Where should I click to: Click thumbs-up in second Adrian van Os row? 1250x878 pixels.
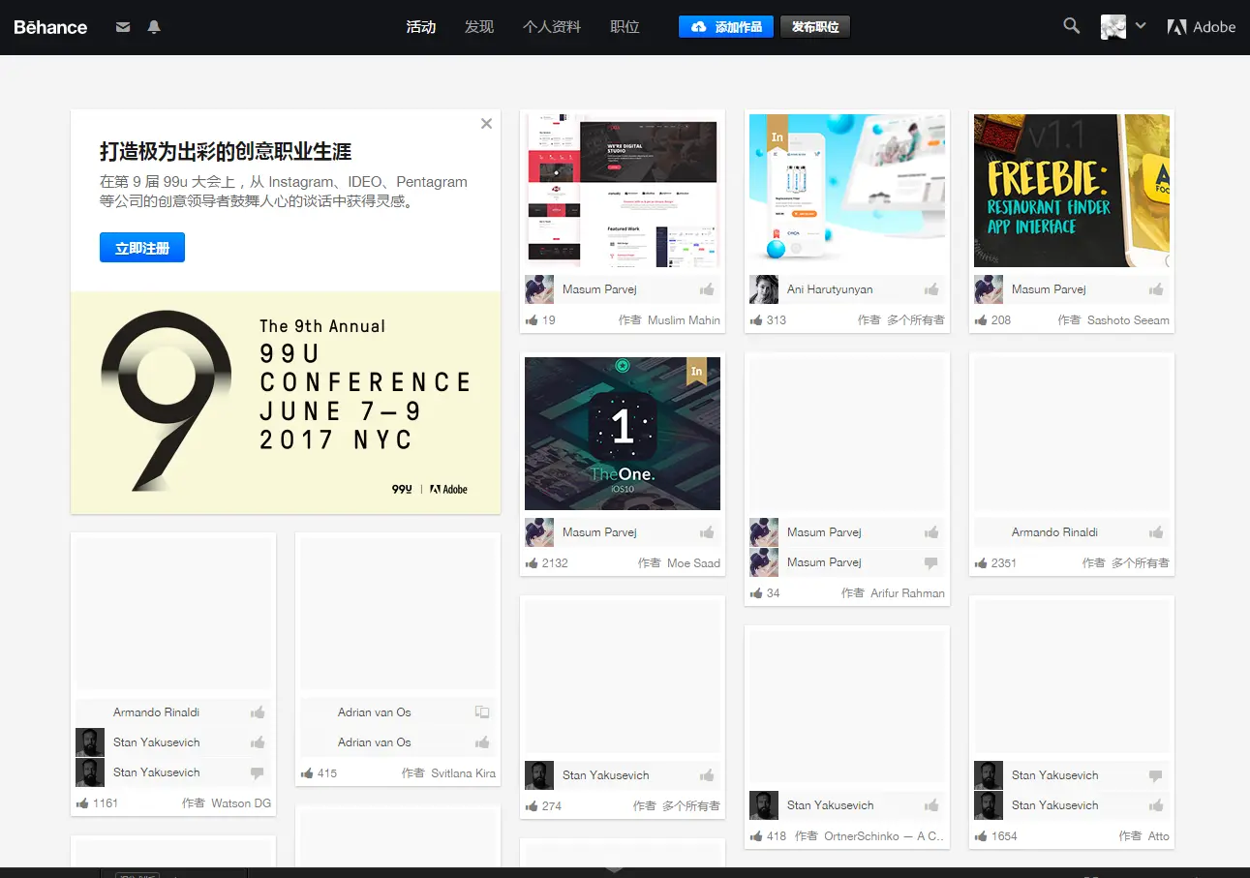pyautogui.click(x=482, y=742)
